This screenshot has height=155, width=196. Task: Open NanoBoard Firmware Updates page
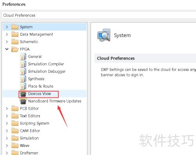pos(54,101)
